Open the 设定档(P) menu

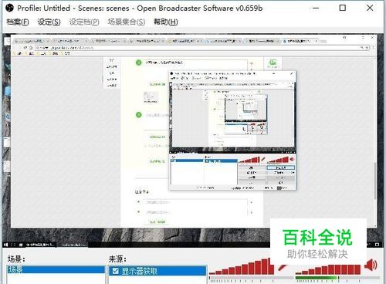pyautogui.click(x=84, y=22)
